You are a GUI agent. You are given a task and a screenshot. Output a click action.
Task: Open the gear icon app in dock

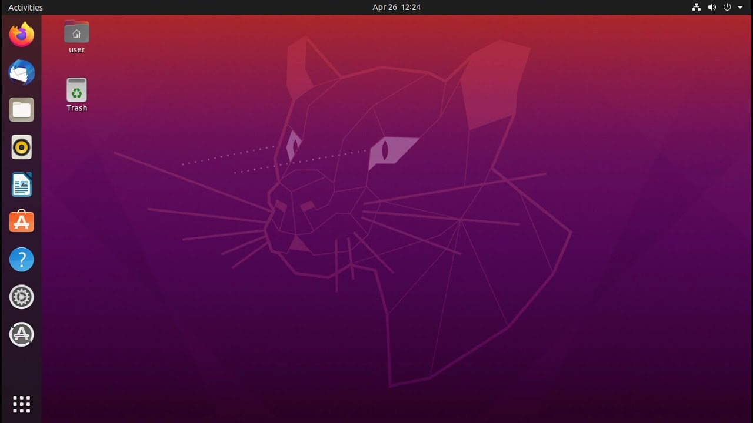(x=22, y=297)
